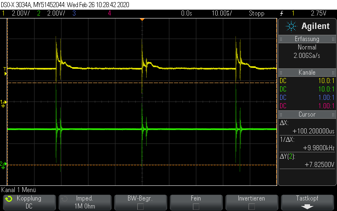Click the left vertical X cursor line
The image size is (337, 211).
pyautogui.click(x=7, y=102)
